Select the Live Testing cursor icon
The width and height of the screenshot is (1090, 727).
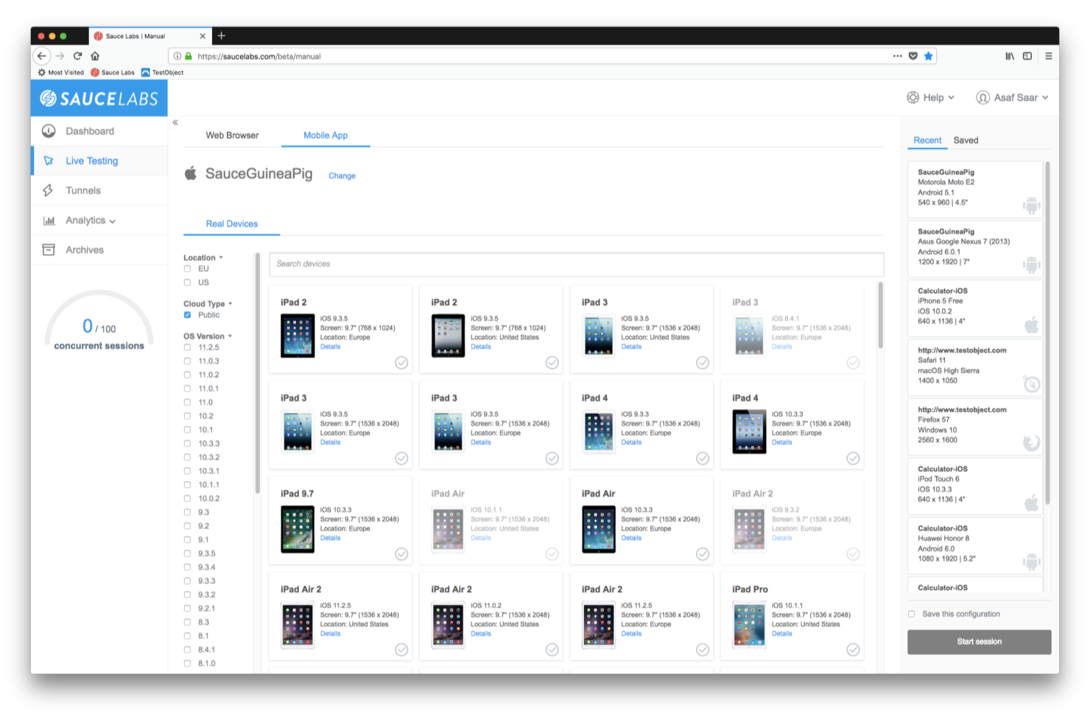49,161
